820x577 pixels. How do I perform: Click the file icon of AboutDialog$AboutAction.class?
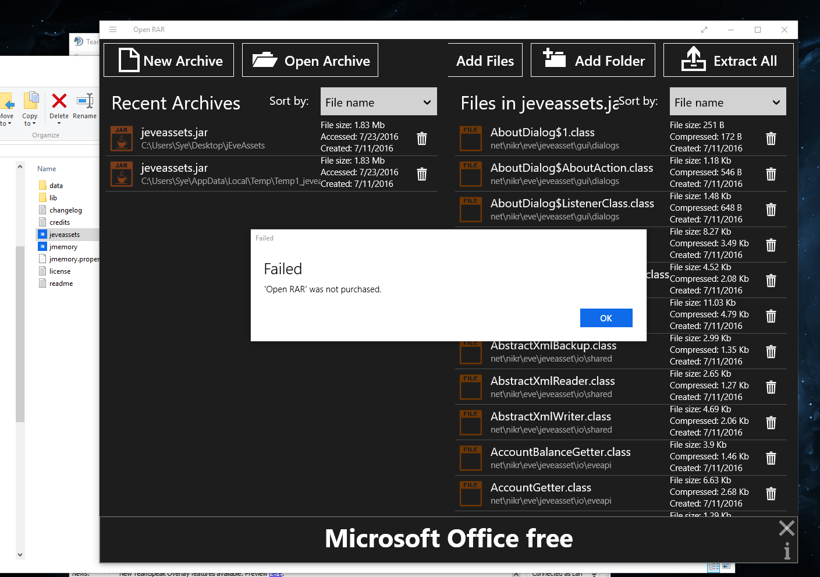pos(471,174)
